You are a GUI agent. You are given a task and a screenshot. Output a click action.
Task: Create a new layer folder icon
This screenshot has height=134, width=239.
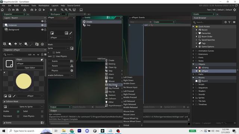(37, 44)
